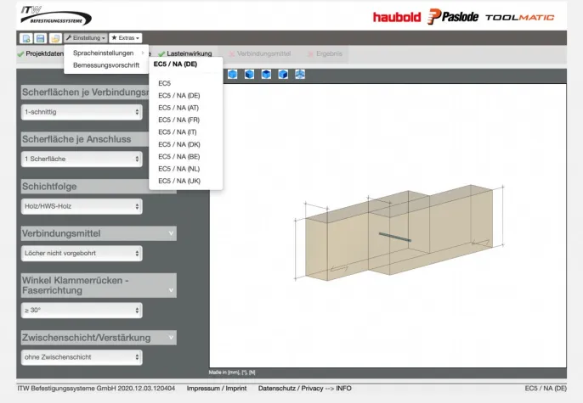Open the 1-schnittig dropdown
Image resolution: width=583 pixels, height=403 pixels.
coord(82,112)
